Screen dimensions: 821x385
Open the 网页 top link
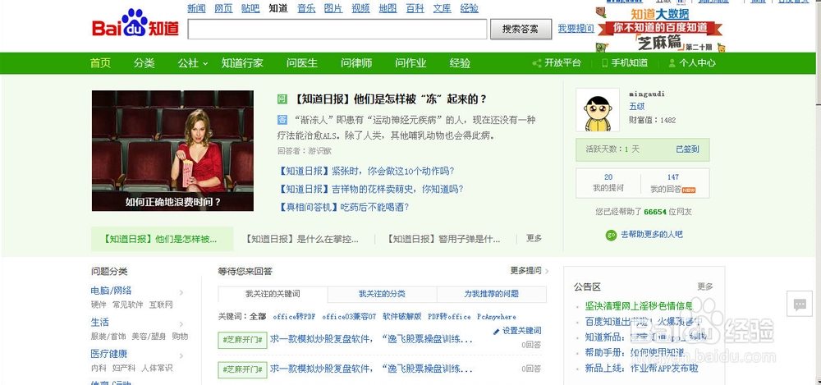[x=223, y=8]
